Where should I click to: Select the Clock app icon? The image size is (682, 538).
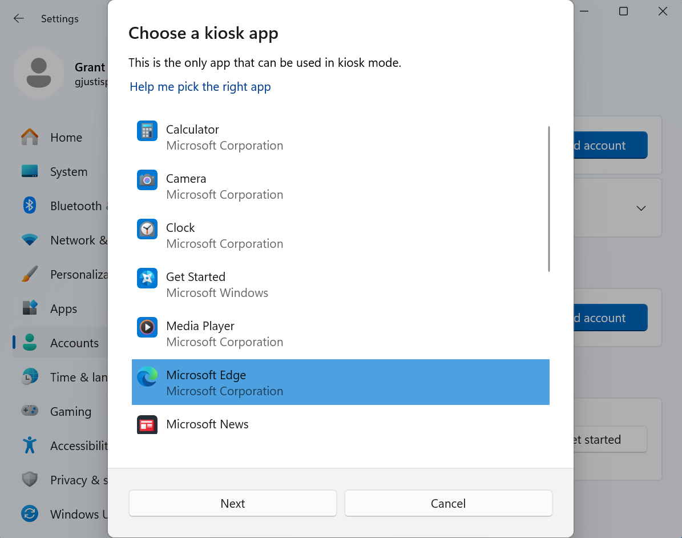[x=147, y=230]
